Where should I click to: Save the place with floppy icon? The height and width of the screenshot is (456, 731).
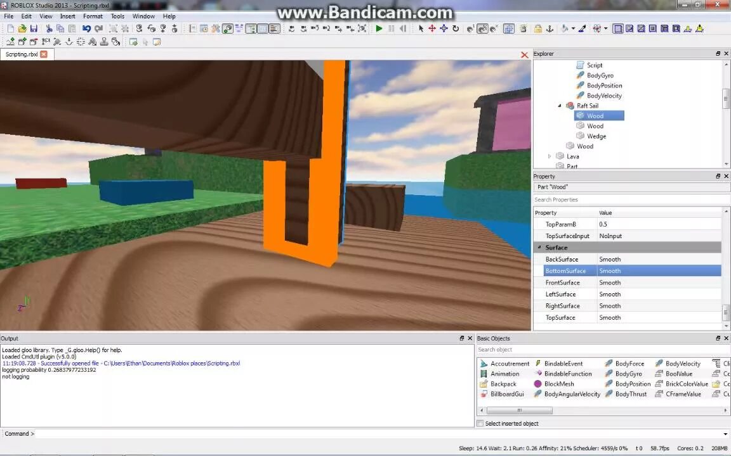[34, 28]
